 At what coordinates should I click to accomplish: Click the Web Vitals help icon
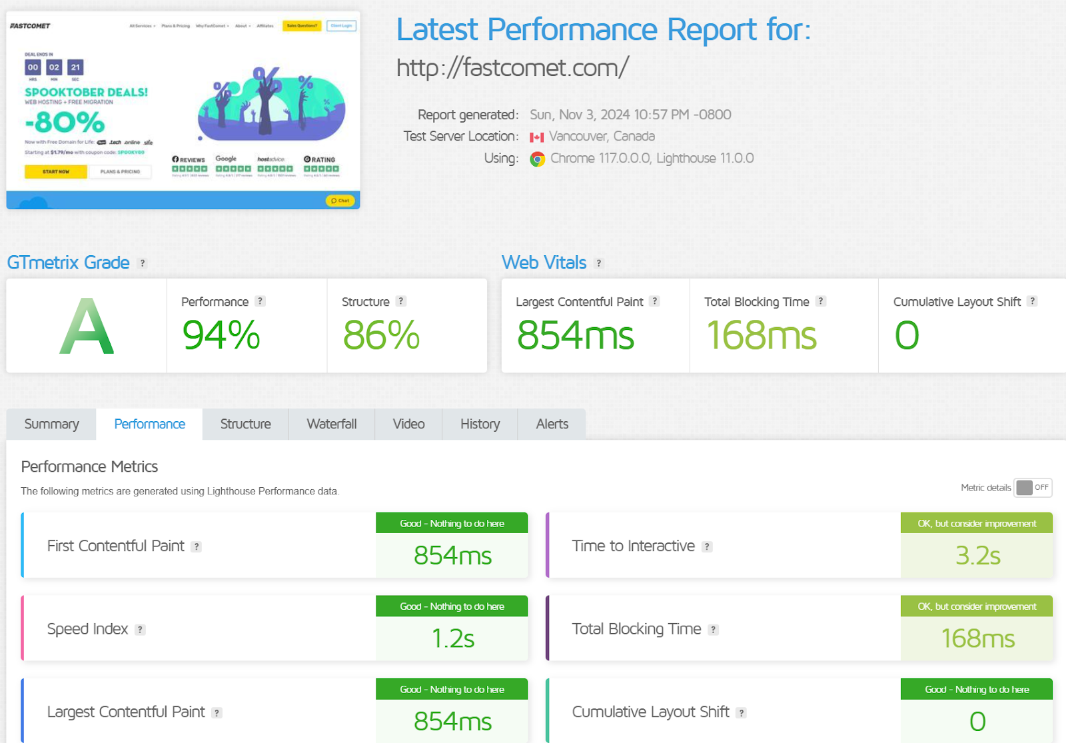[598, 263]
